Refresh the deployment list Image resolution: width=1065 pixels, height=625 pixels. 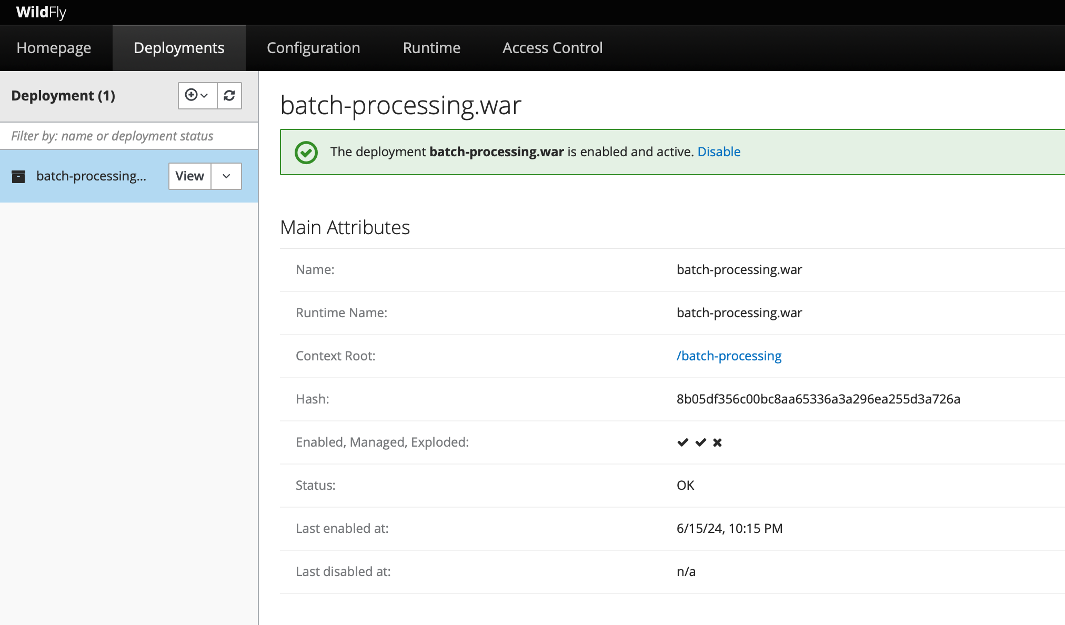point(229,95)
